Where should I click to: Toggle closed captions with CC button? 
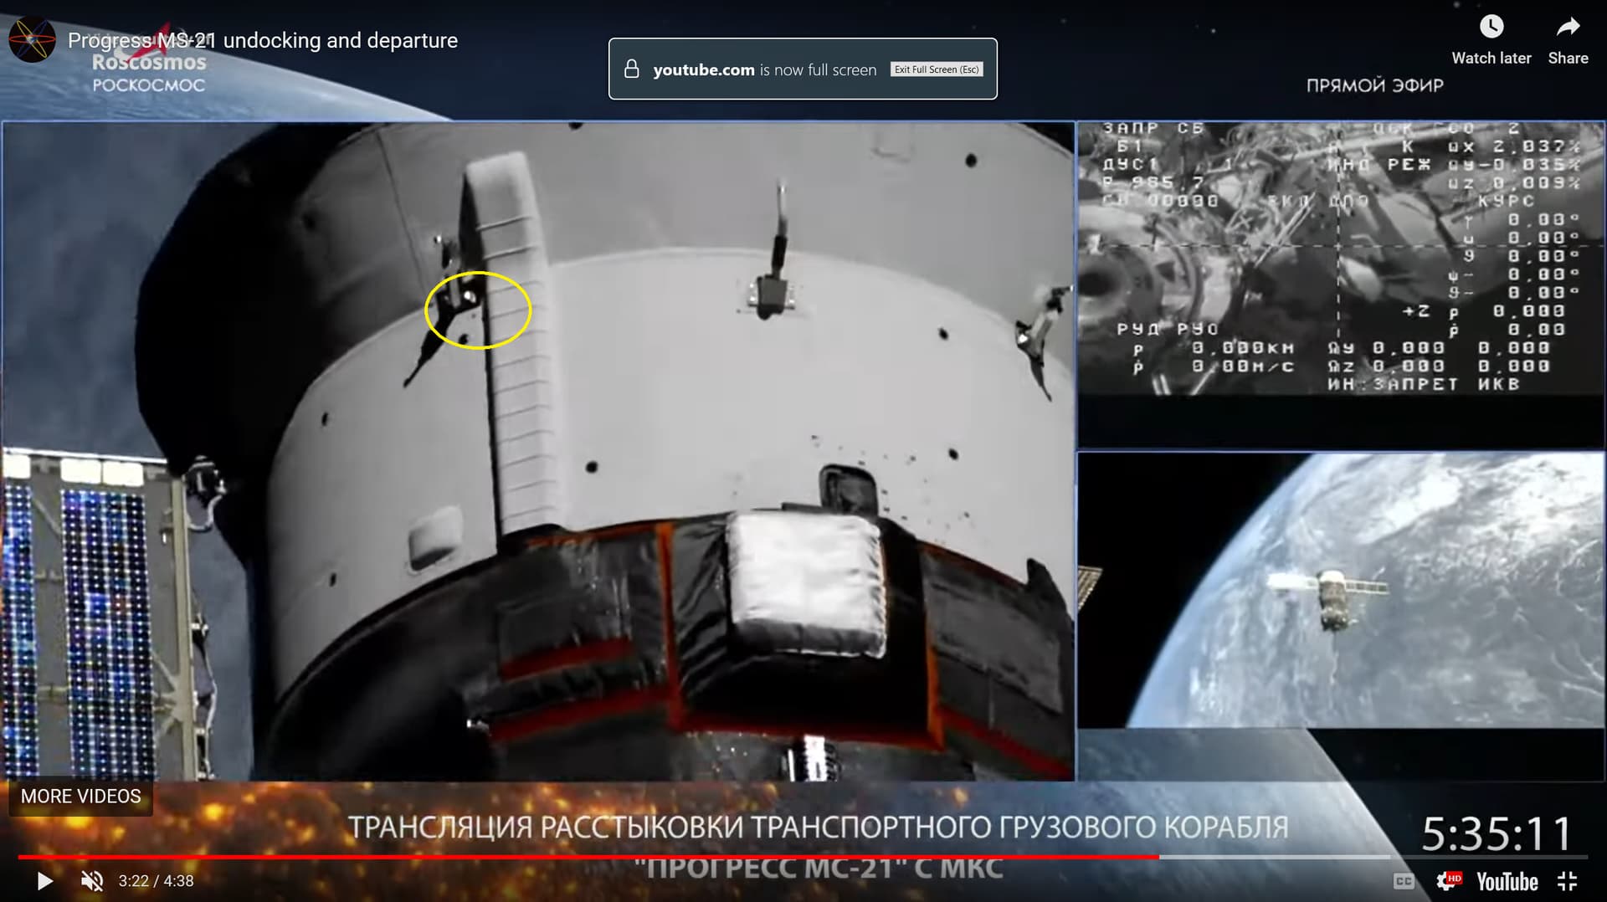pos(1404,881)
